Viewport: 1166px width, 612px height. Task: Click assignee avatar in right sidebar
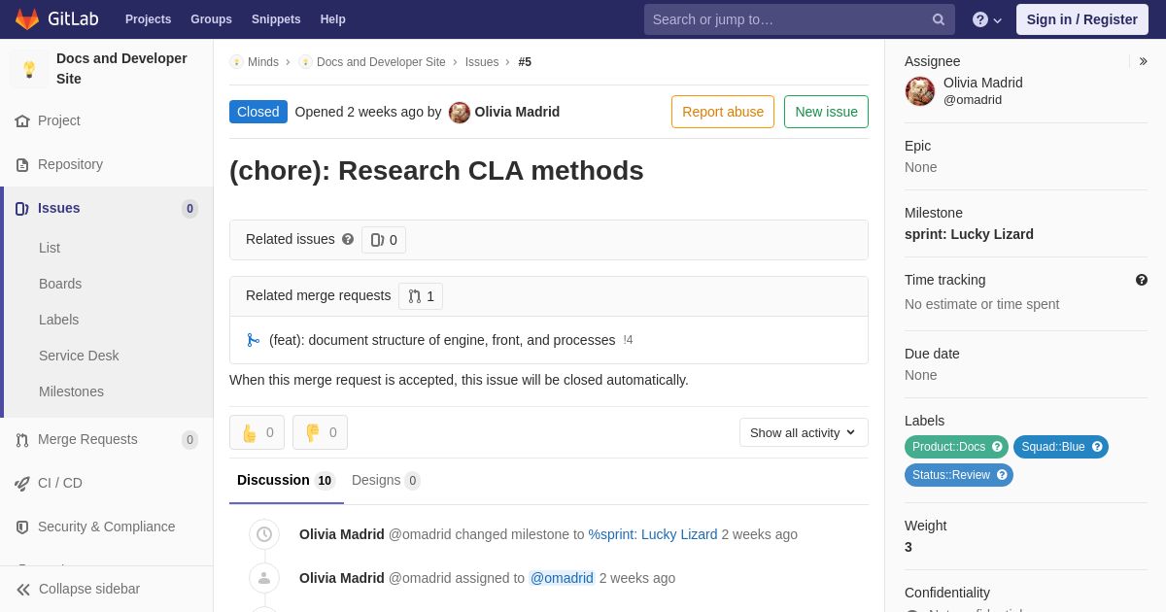tap(920, 91)
